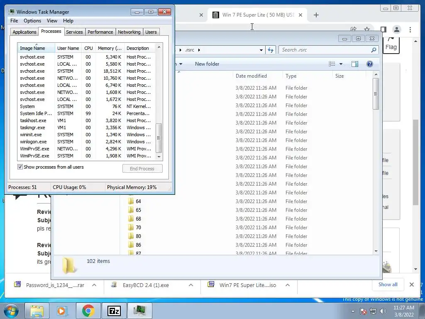
Task: Select the System Idle Process row
Action: click(x=86, y=113)
